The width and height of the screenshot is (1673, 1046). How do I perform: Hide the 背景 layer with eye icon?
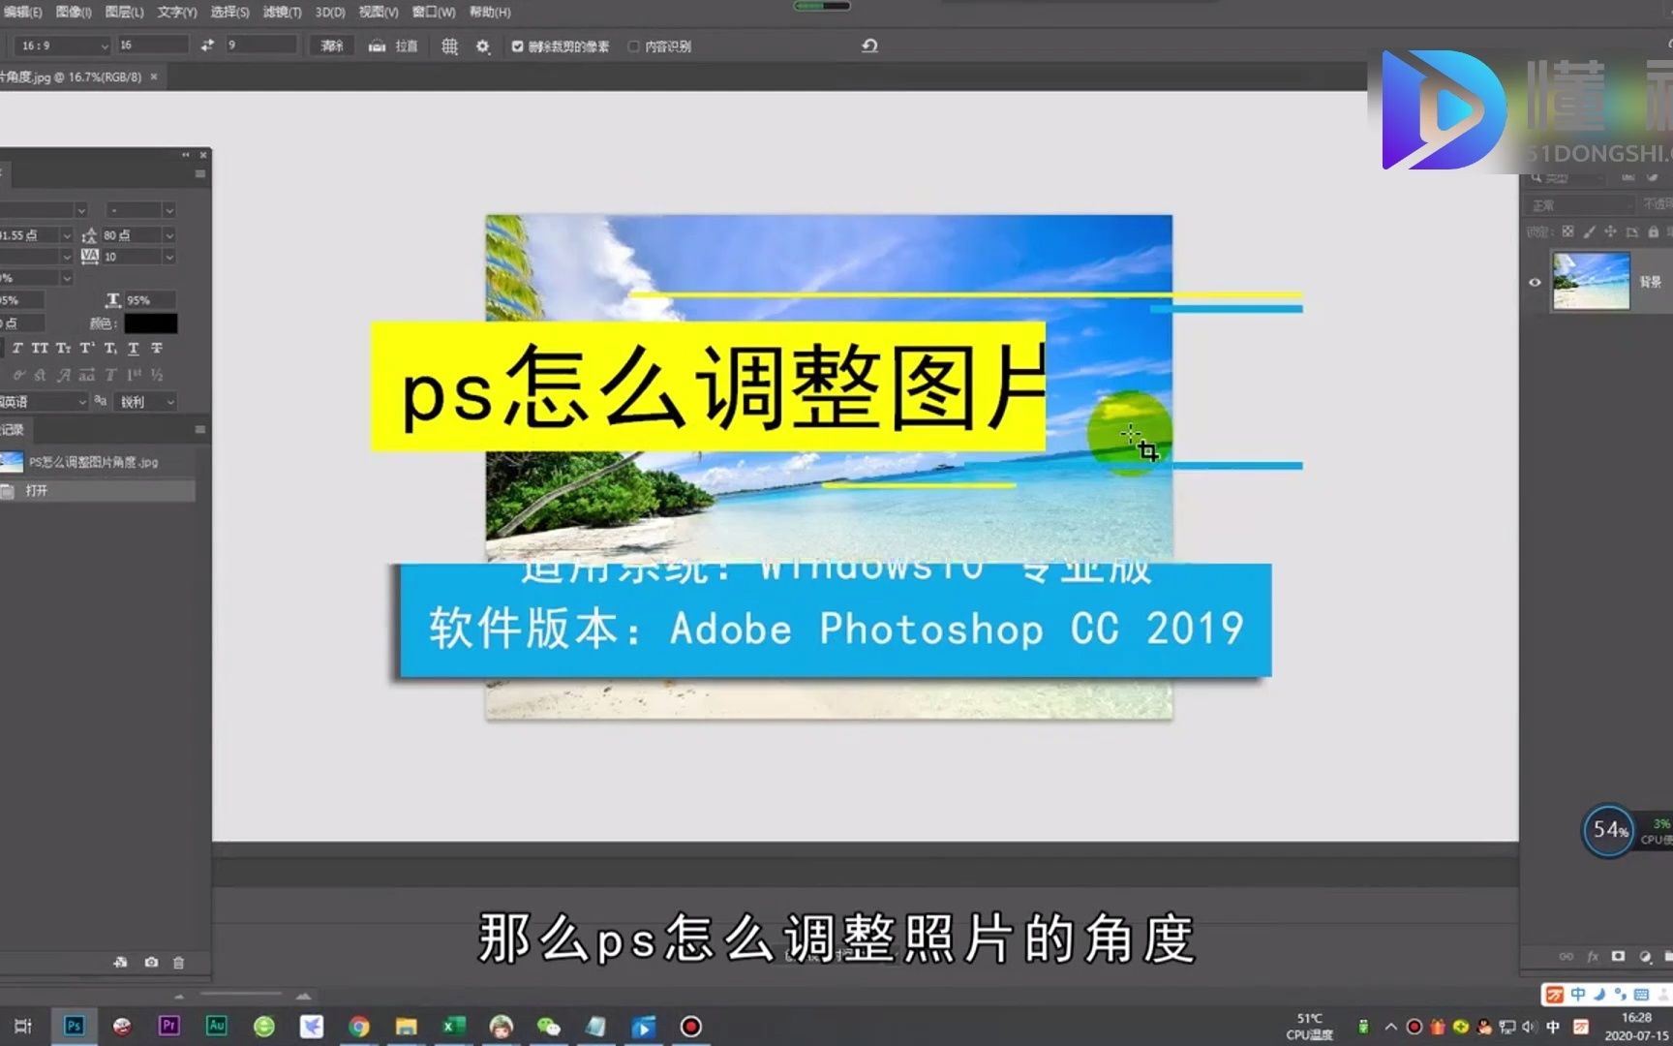coord(1535,282)
